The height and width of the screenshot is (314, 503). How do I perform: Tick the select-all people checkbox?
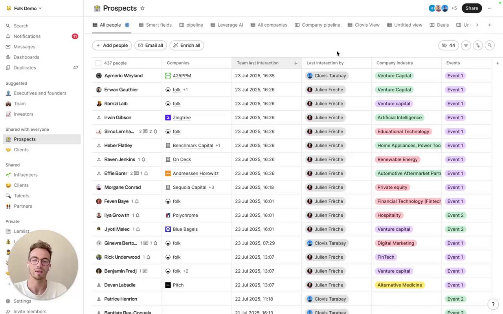(98, 63)
